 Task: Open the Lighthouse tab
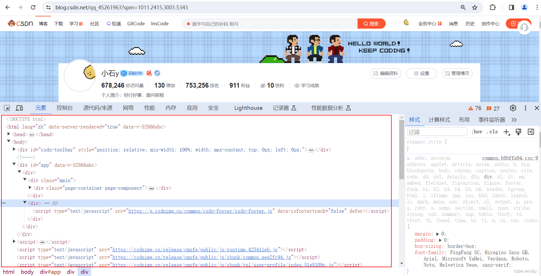click(x=248, y=108)
